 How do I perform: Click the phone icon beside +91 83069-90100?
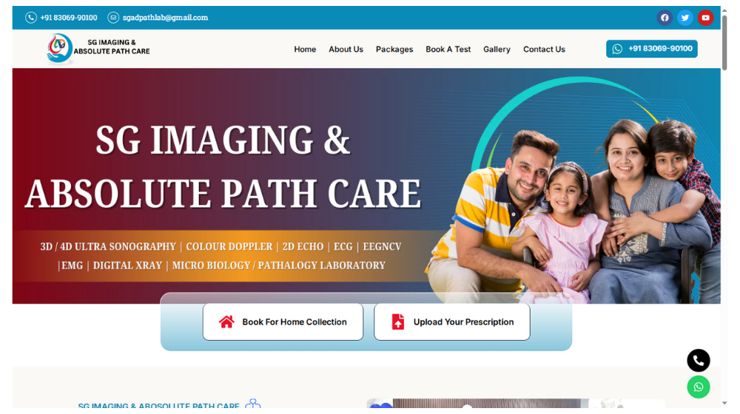pyautogui.click(x=31, y=18)
